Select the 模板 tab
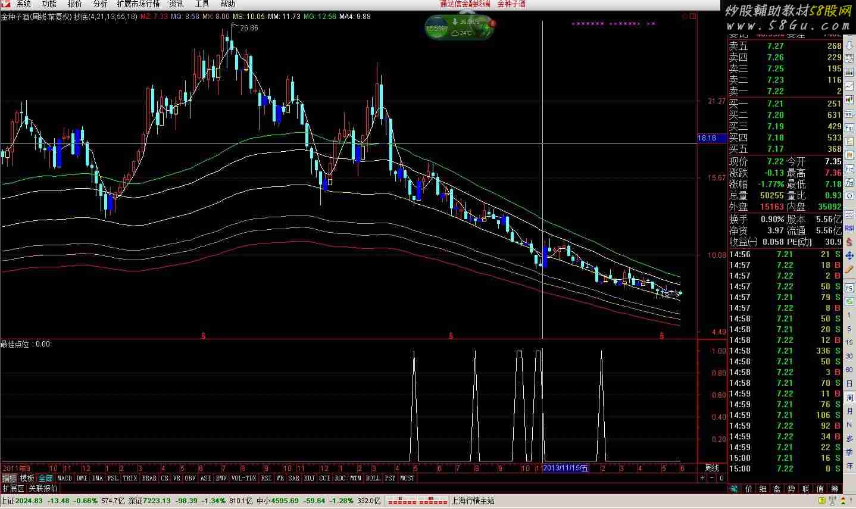856x509 pixels. (x=27, y=478)
